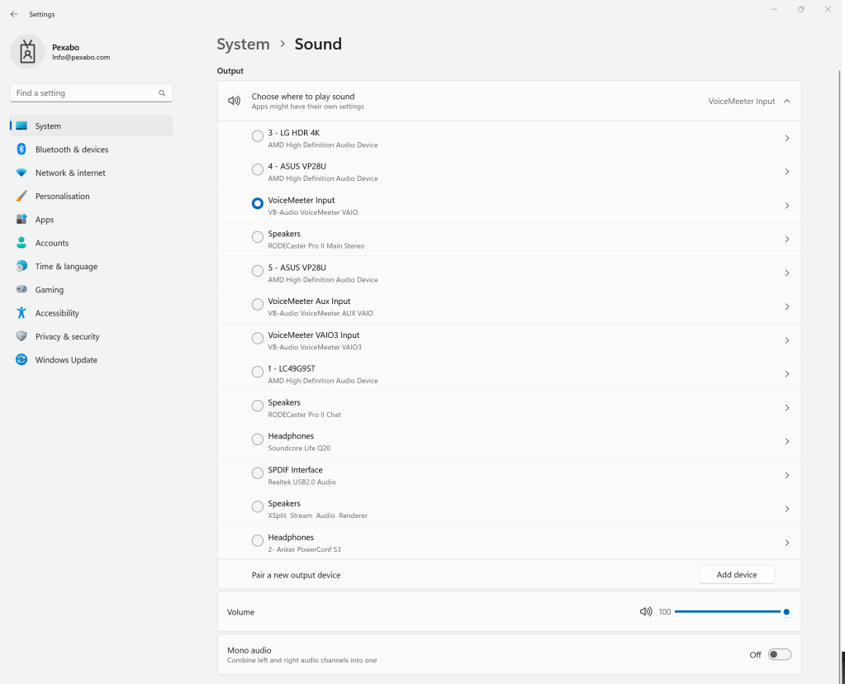Click the Add device button
This screenshot has height=684, width=845.
737,575
